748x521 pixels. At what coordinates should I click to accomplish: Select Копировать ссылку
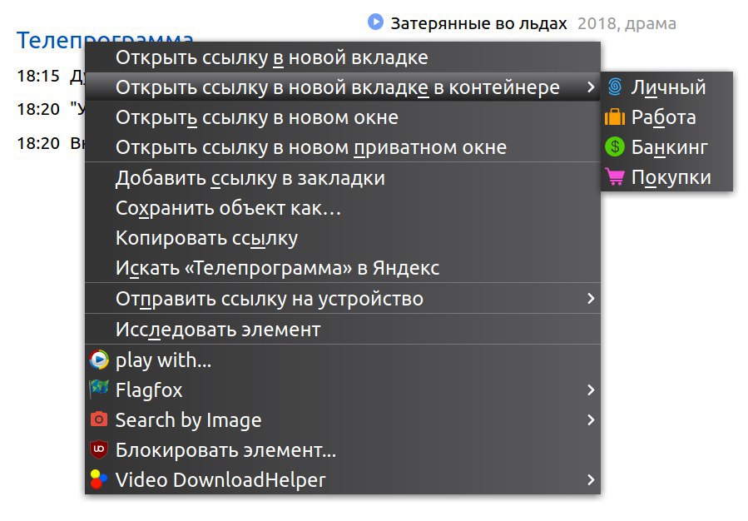[343, 238]
